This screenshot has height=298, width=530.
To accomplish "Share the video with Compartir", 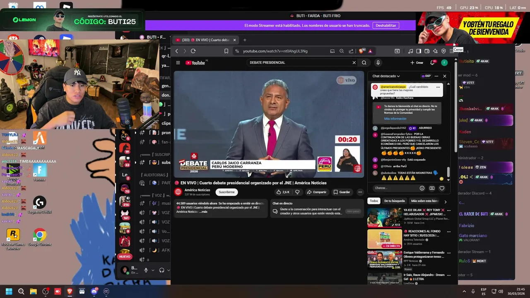I will [316, 192].
